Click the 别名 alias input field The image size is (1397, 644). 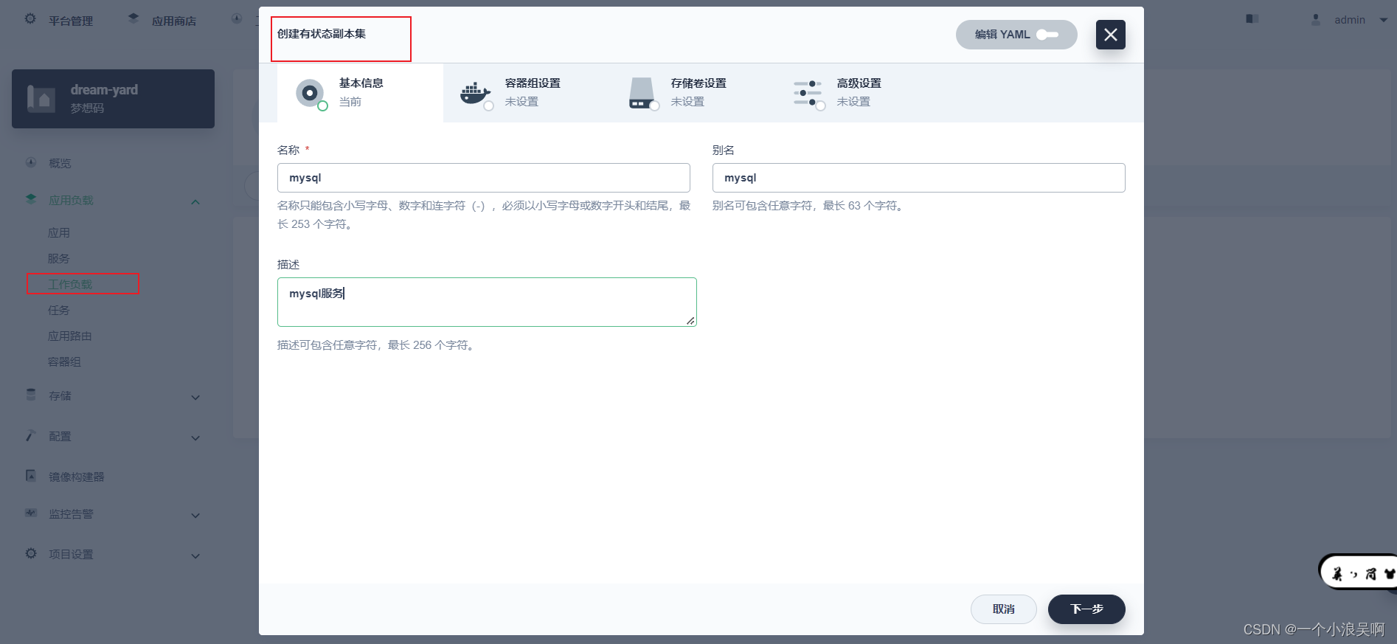pyautogui.click(x=919, y=178)
